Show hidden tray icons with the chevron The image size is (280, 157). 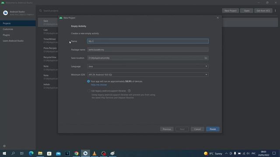(226, 153)
